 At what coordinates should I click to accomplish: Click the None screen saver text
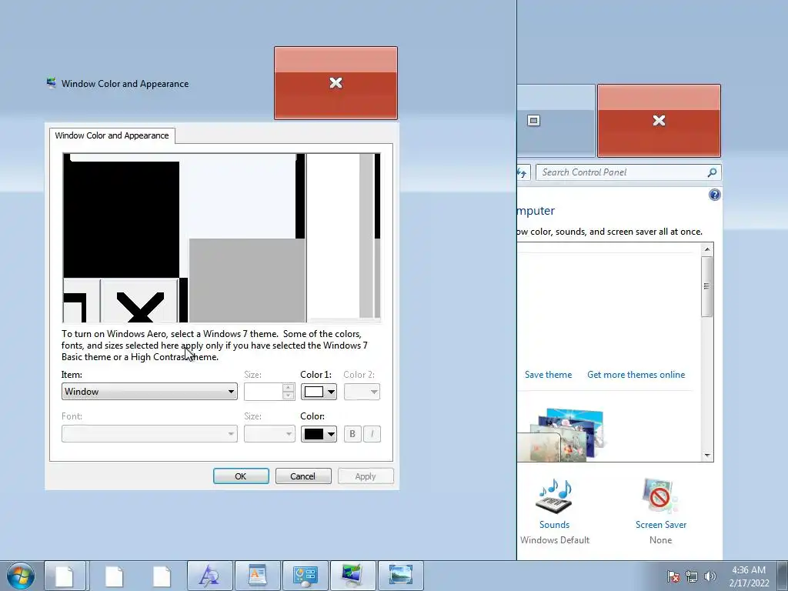point(660,539)
